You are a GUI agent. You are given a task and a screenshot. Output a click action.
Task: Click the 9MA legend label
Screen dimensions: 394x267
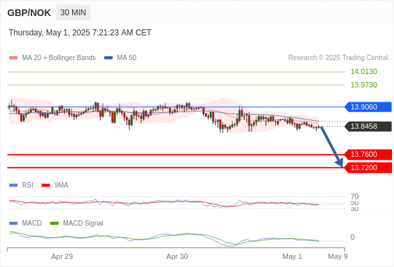click(61, 186)
